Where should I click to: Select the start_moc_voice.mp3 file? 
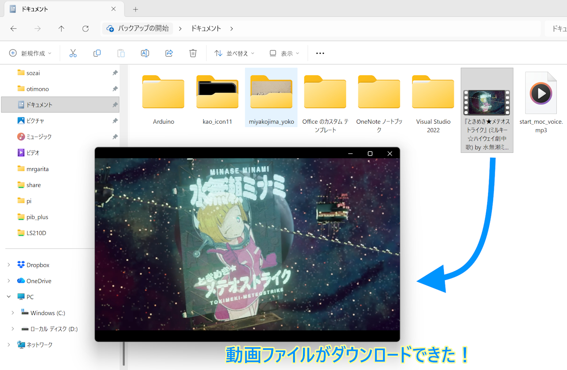tap(541, 102)
